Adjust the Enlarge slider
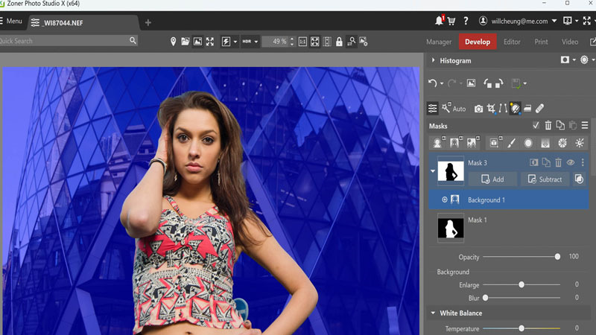Screen dimensions: 596x335 [x=521, y=284]
